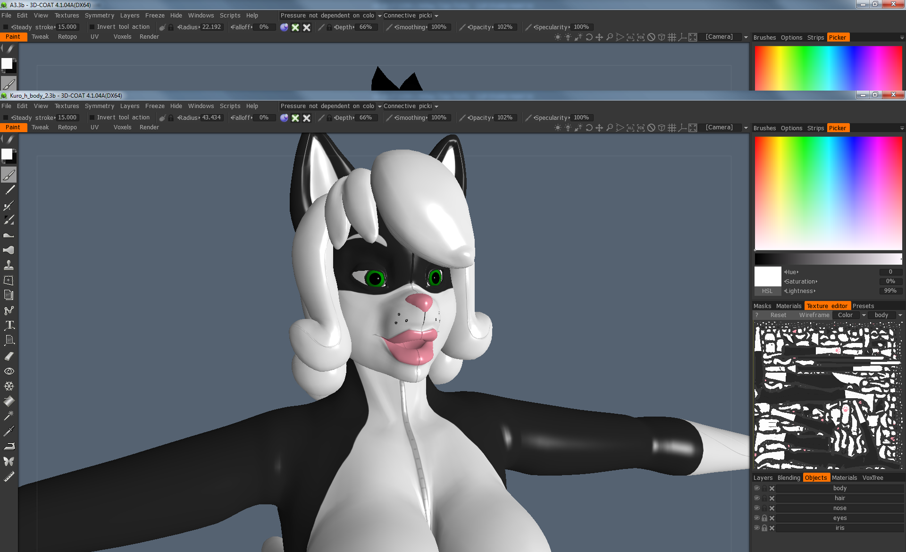Image resolution: width=906 pixels, height=552 pixels.
Task: Click the perspective cube icon
Action: [x=662, y=128]
